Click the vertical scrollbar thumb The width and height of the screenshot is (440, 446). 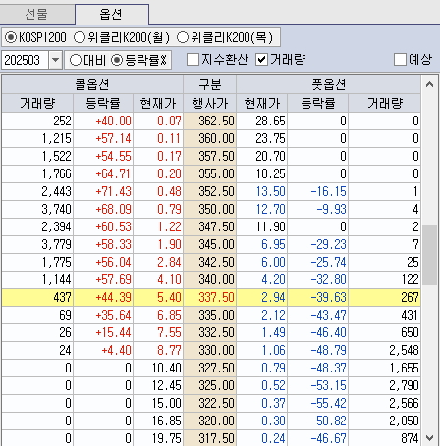(429, 255)
